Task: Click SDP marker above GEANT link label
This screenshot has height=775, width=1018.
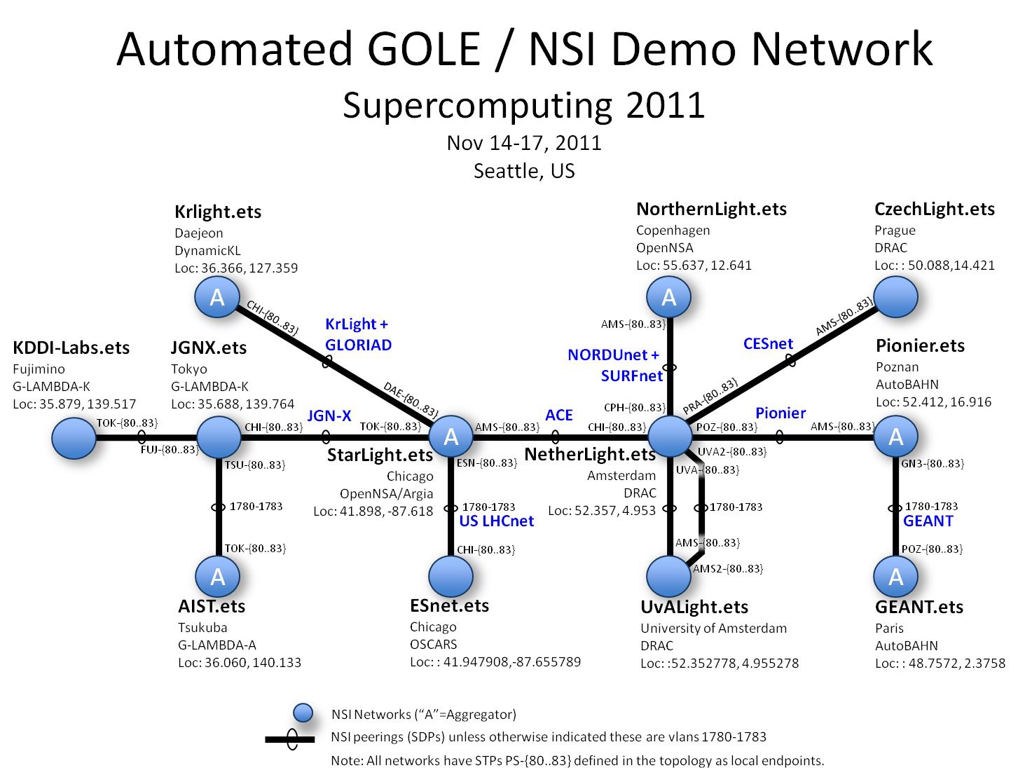Action: coord(895,508)
